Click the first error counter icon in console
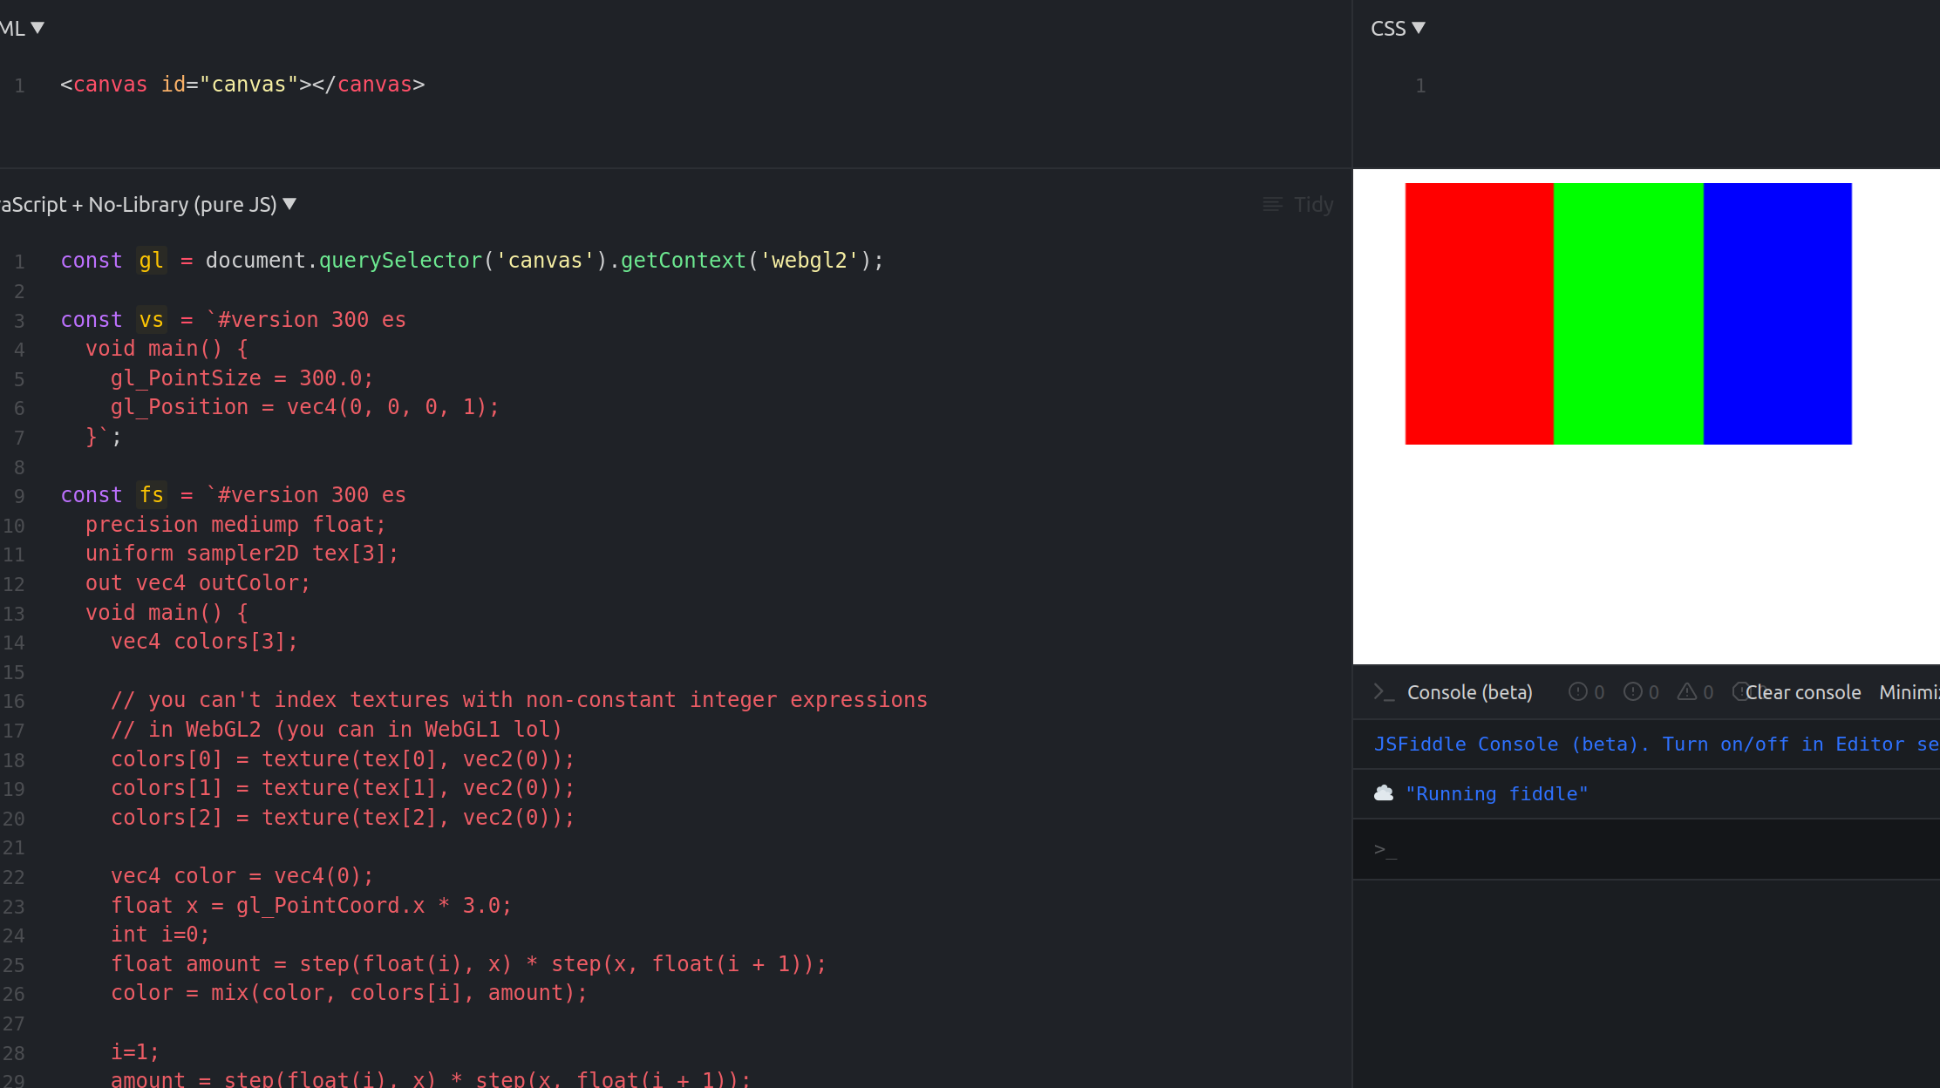The height and width of the screenshot is (1088, 1940). point(1578,691)
